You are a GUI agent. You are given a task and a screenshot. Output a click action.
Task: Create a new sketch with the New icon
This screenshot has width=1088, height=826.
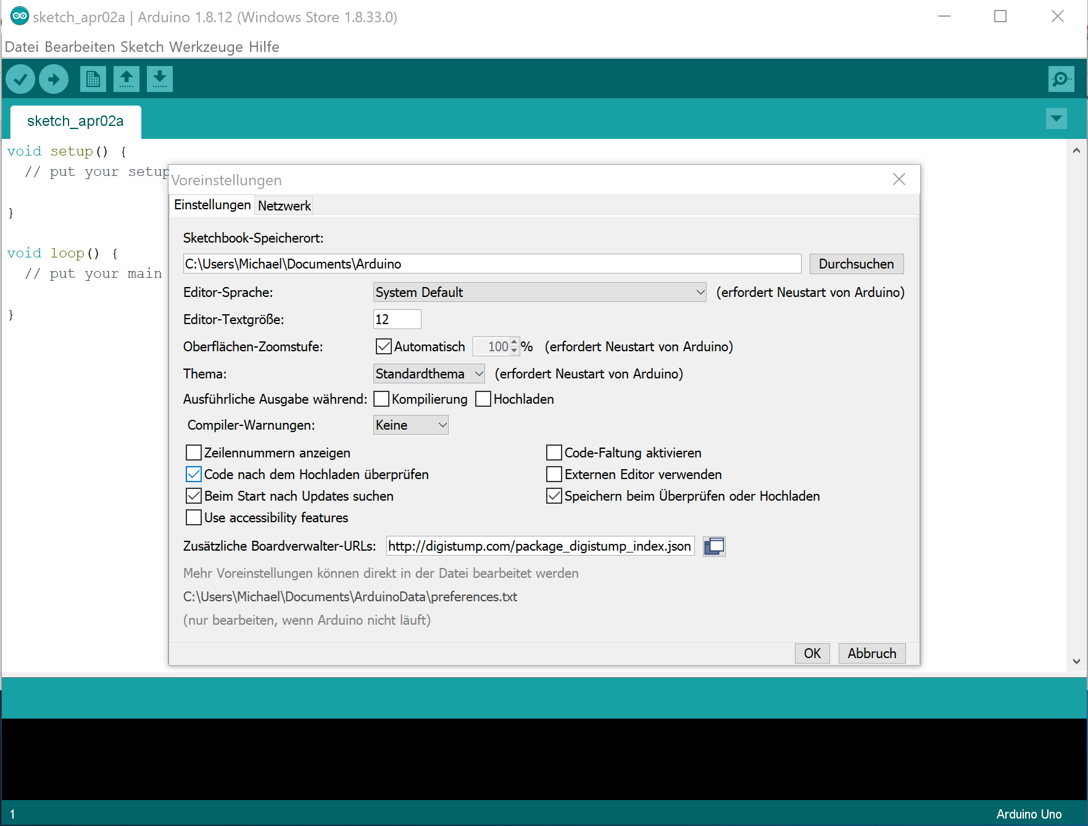click(93, 79)
